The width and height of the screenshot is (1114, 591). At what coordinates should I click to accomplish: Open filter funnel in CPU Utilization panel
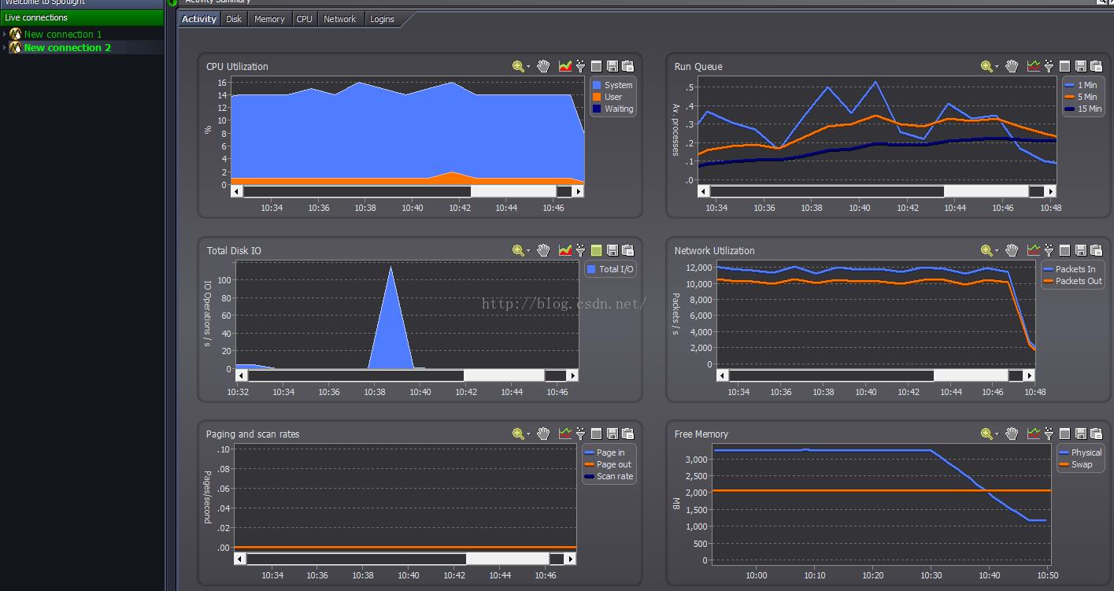[580, 67]
